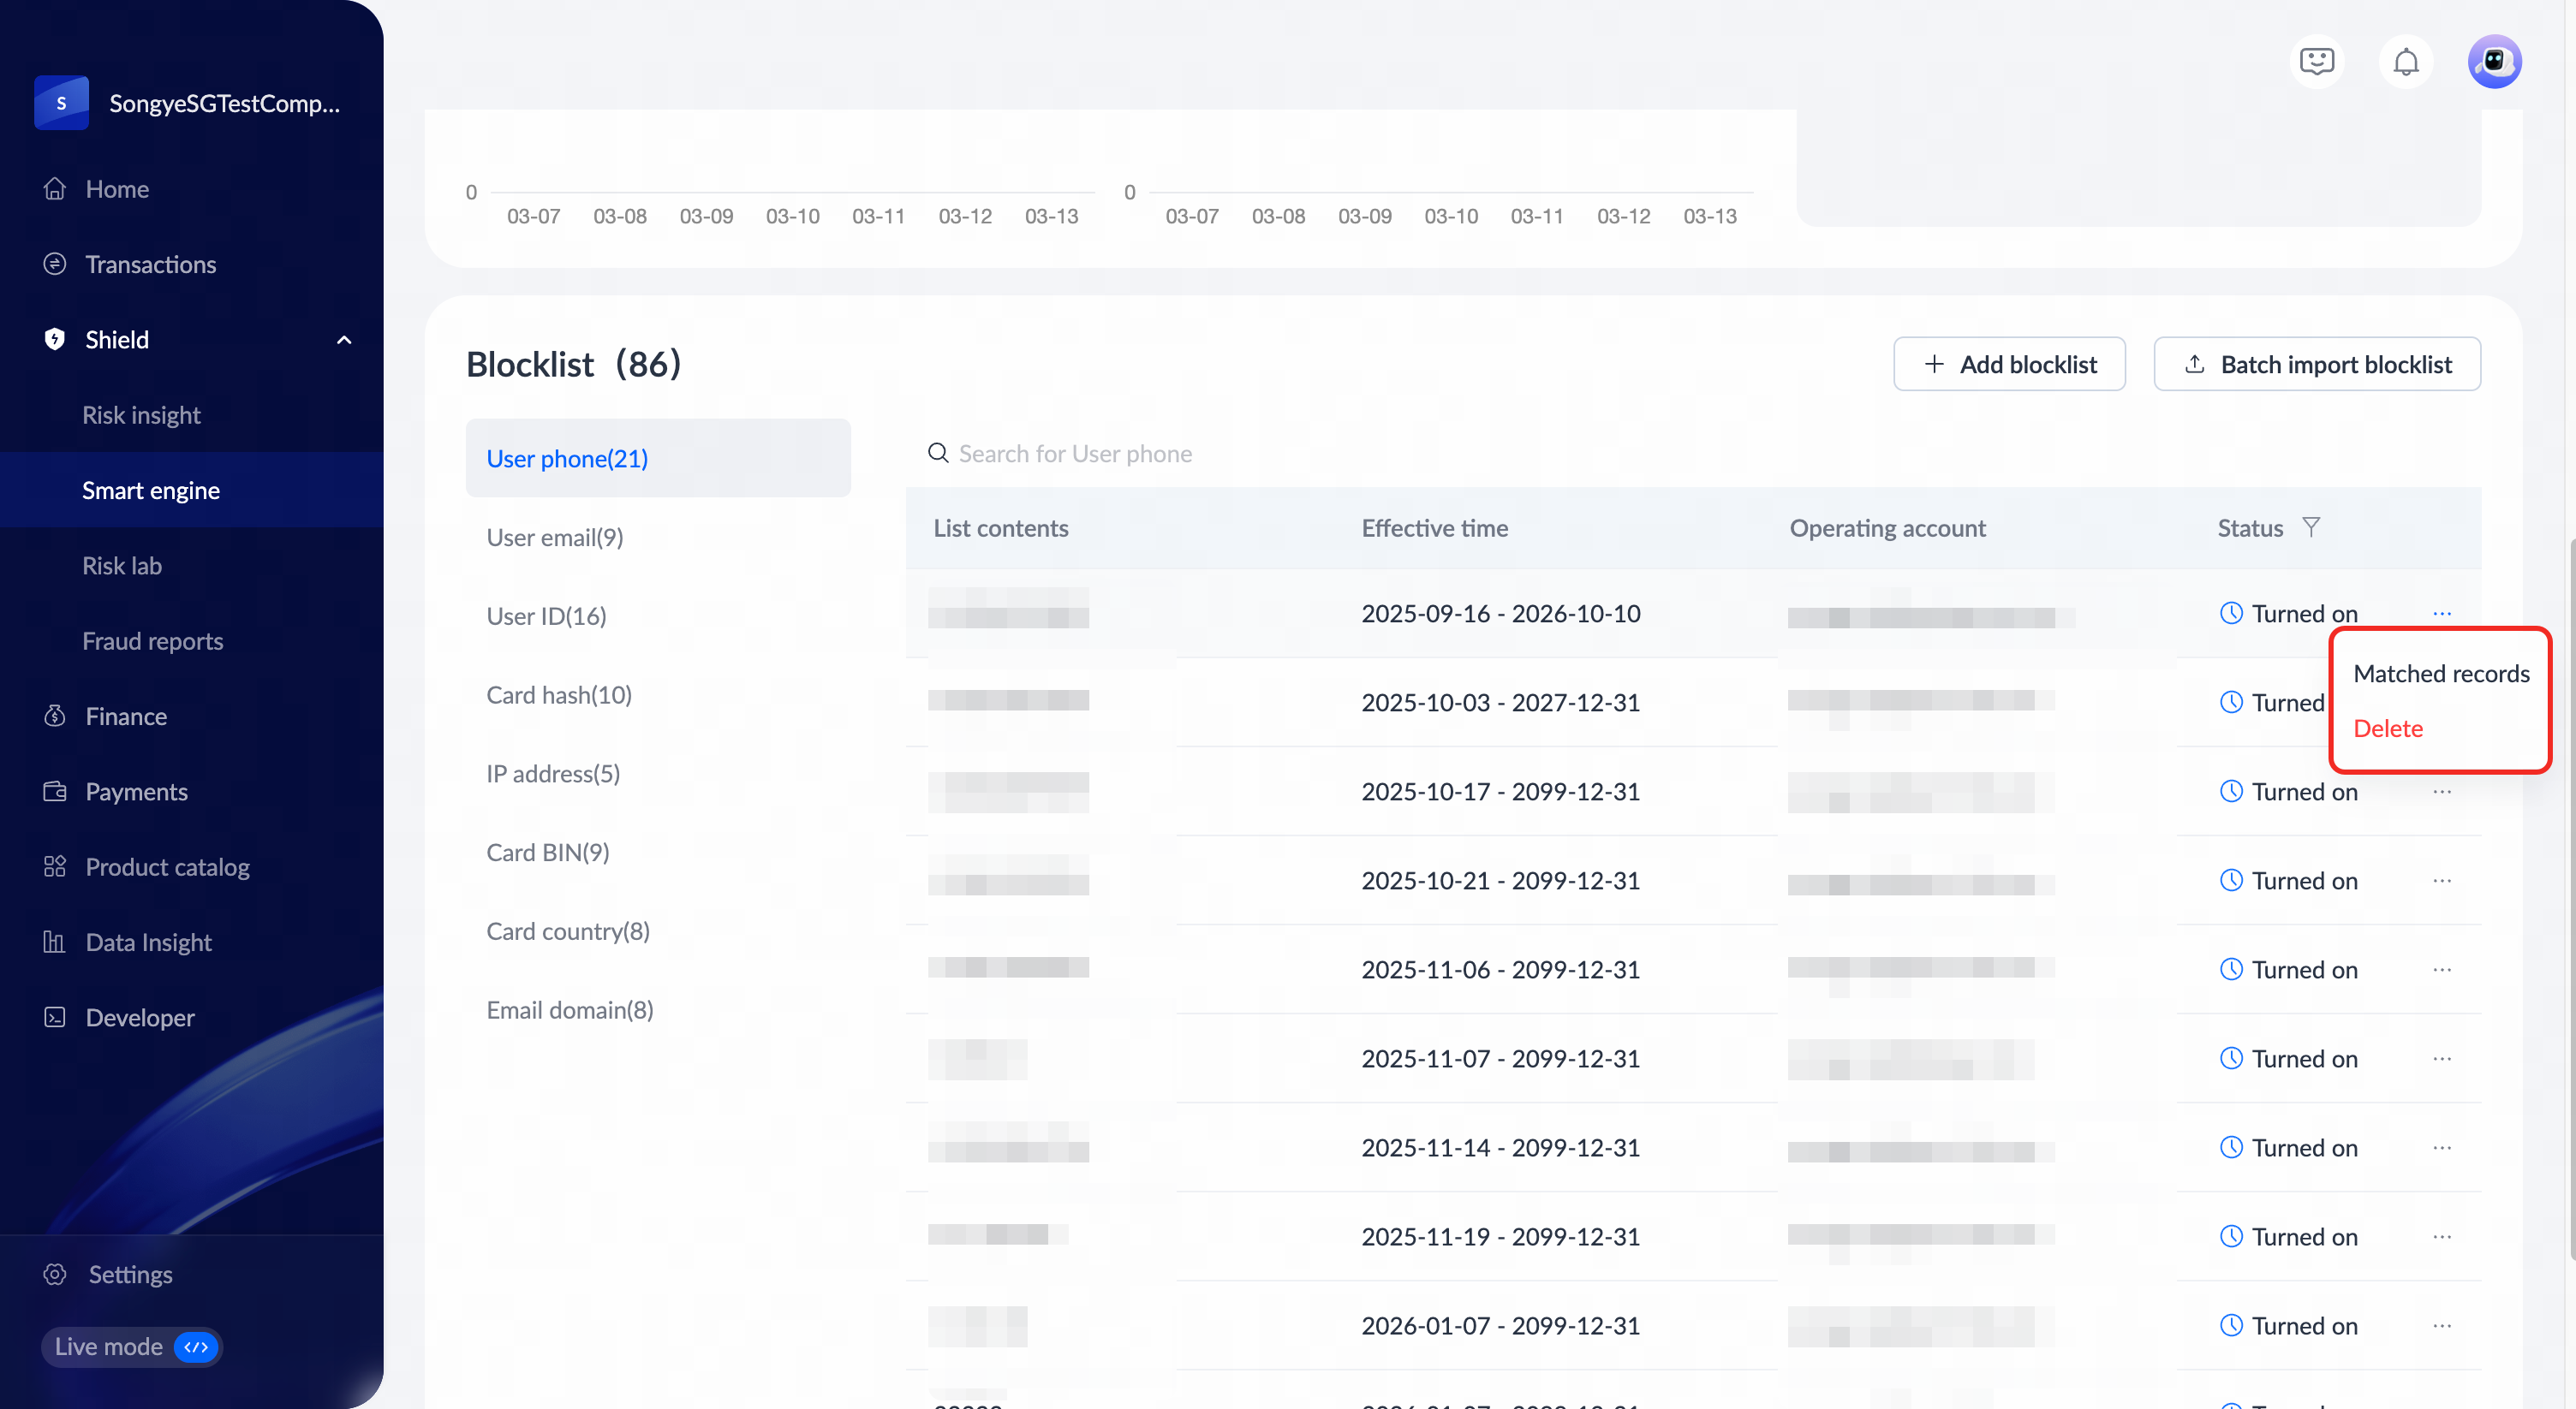Click the Home house icon in sidebar

[x=55, y=189]
